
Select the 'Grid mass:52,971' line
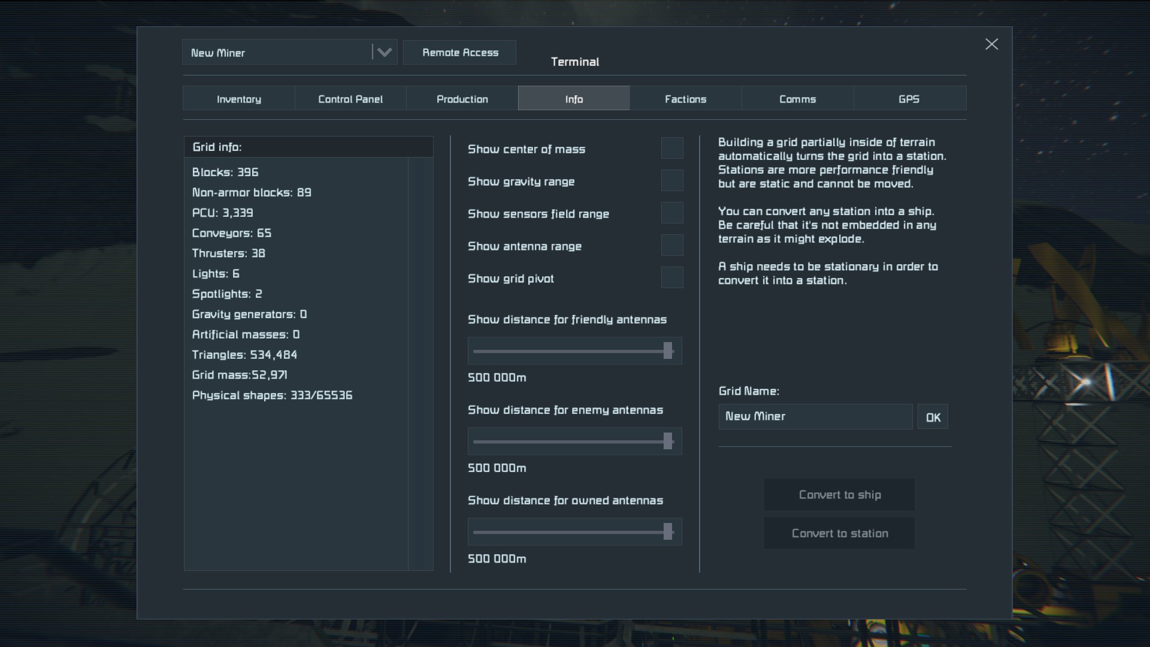(240, 375)
